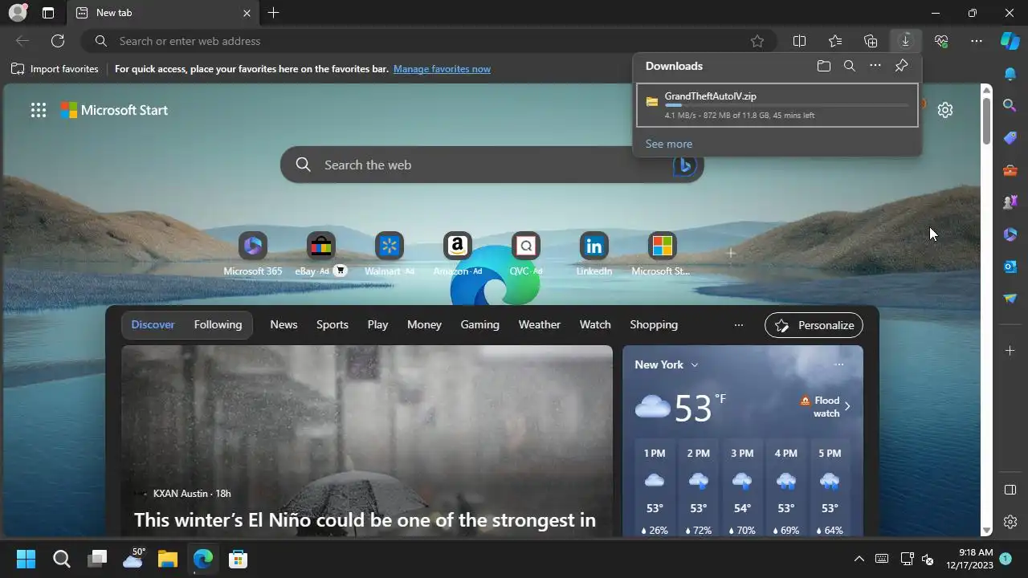Open sidebar notifications bell icon
The height and width of the screenshot is (578, 1028).
tap(1010, 74)
